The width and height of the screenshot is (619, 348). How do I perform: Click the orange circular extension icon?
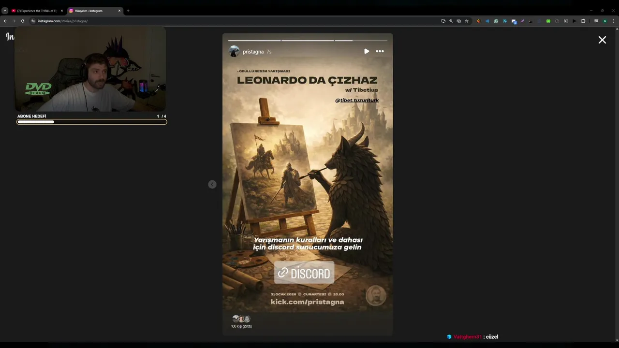coord(479,21)
